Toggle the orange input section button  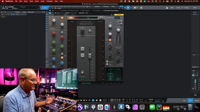click(62, 18)
